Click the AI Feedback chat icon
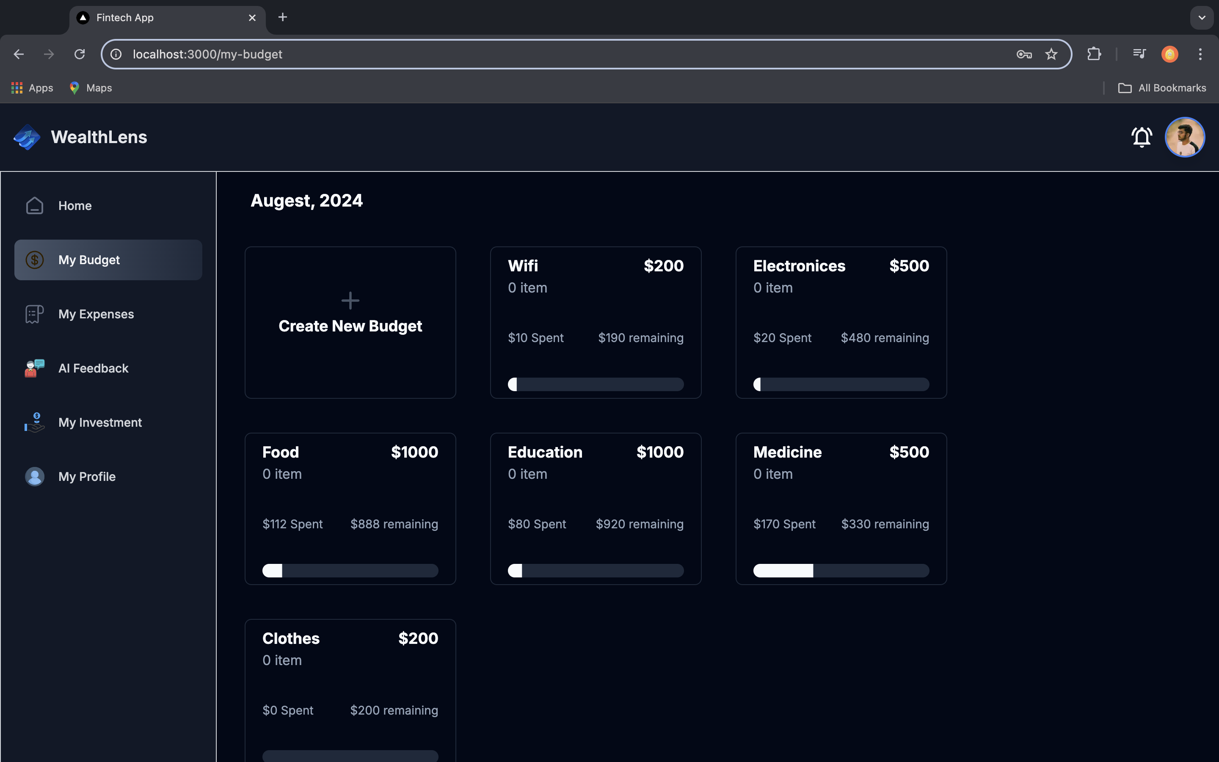This screenshot has height=762, width=1219. (34, 368)
